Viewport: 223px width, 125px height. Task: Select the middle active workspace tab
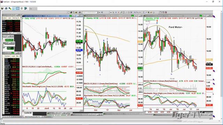[x=32, y=117]
